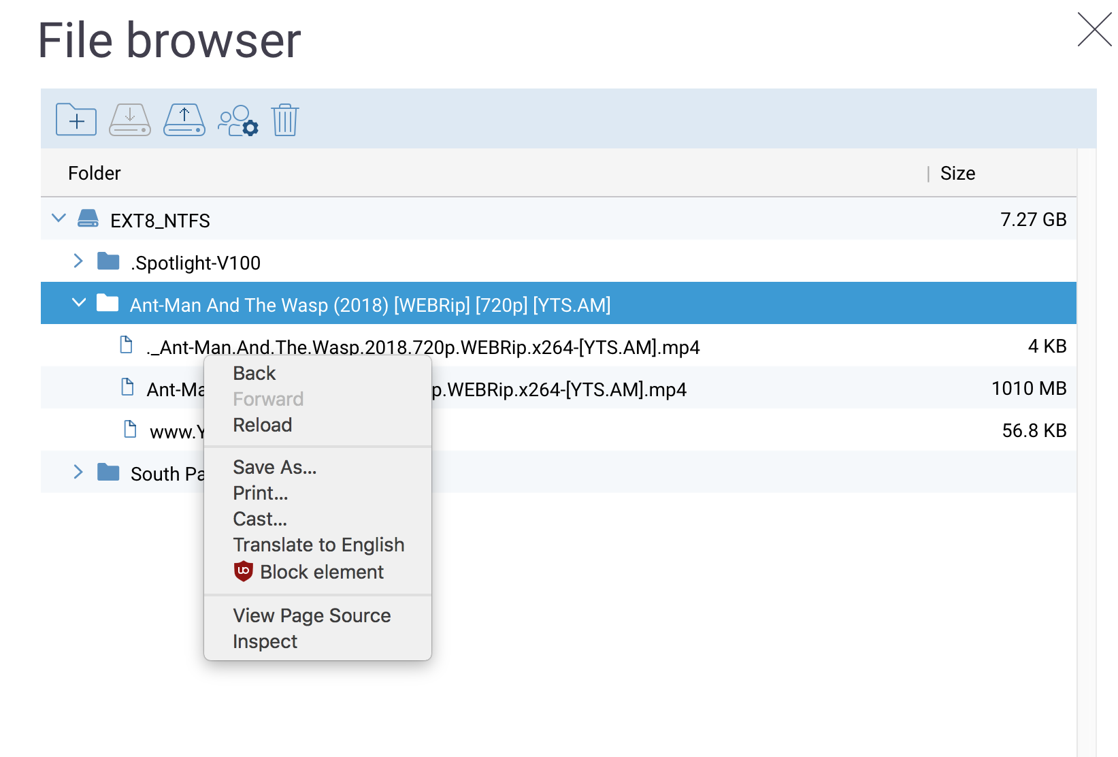Select Print... in context menu
The width and height of the screenshot is (1118, 757).
point(318,493)
